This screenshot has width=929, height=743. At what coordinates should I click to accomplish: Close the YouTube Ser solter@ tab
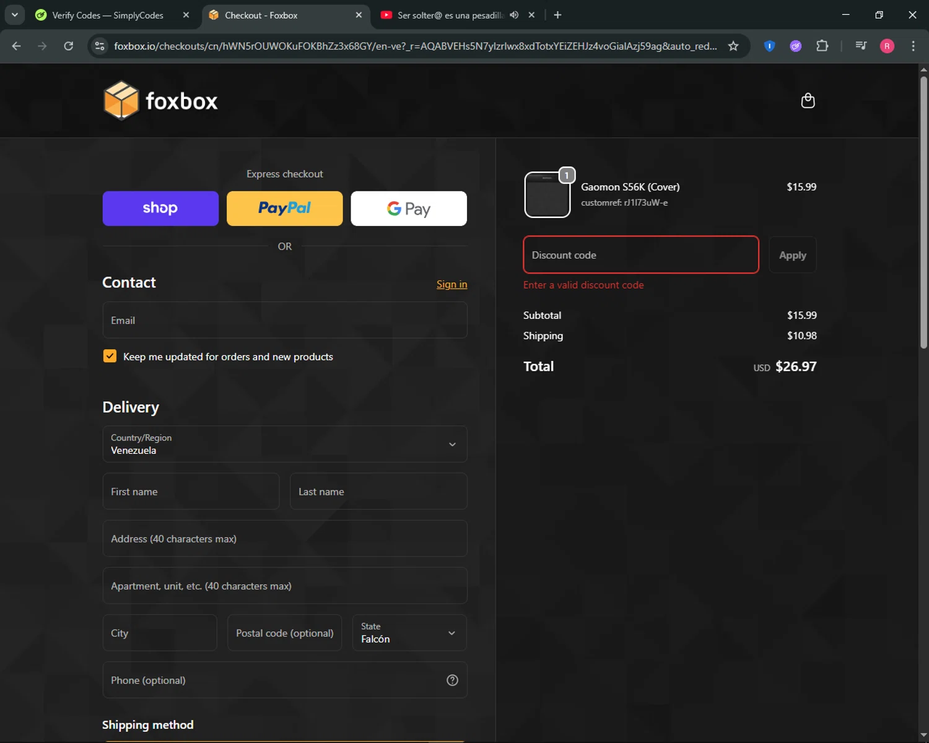531,15
